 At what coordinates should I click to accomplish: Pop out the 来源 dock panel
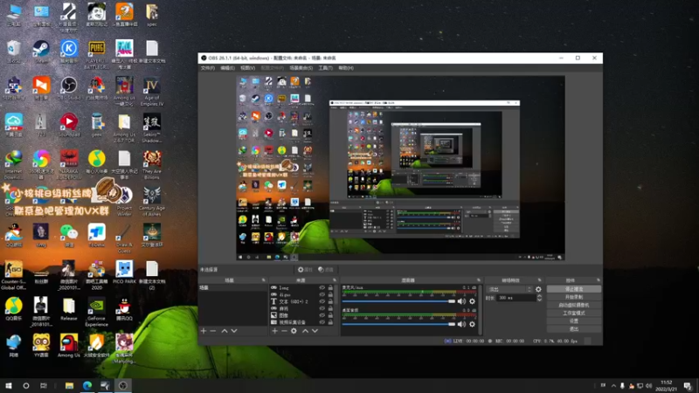click(x=335, y=280)
